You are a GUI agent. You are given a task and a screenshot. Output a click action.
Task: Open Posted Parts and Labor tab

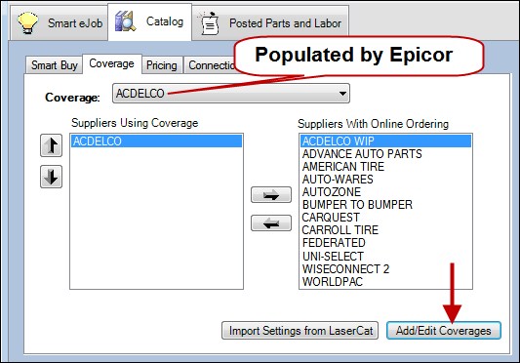coord(270,23)
